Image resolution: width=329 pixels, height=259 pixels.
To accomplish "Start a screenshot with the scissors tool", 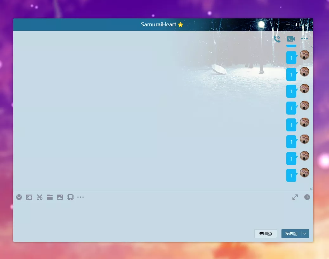I will 39,197.
